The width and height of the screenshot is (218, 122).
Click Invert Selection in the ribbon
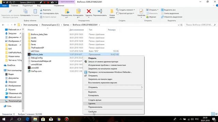[172, 17]
